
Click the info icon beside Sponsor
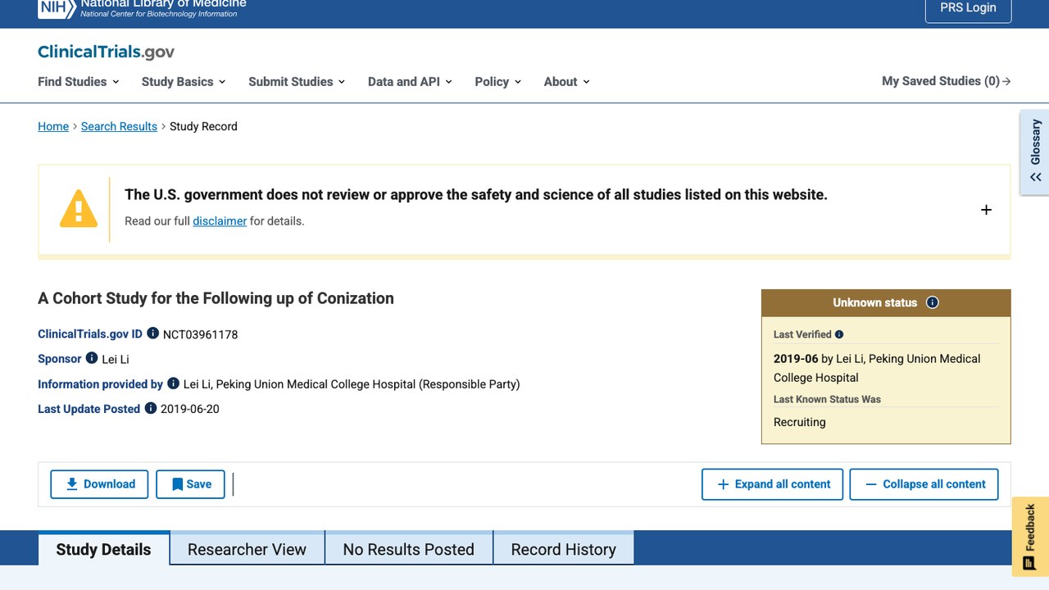[x=92, y=358]
